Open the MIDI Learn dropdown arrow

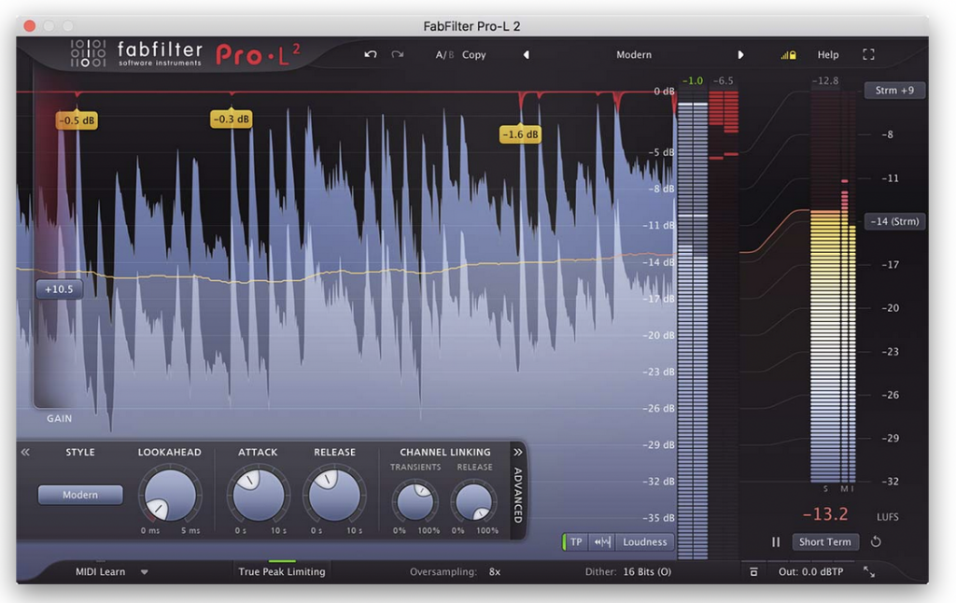point(145,572)
